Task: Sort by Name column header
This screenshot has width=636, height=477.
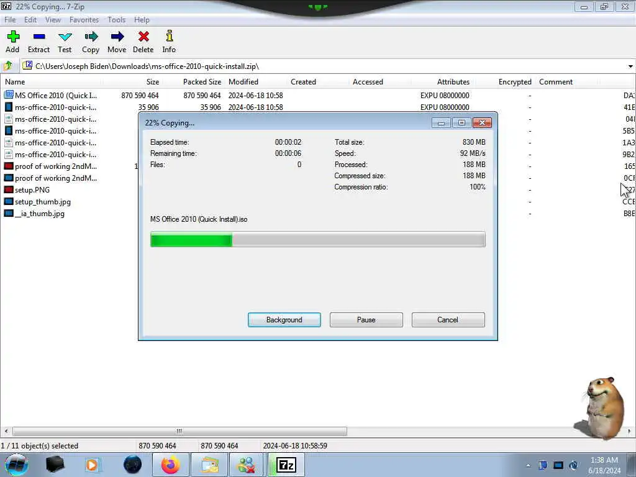Action: tap(53, 81)
